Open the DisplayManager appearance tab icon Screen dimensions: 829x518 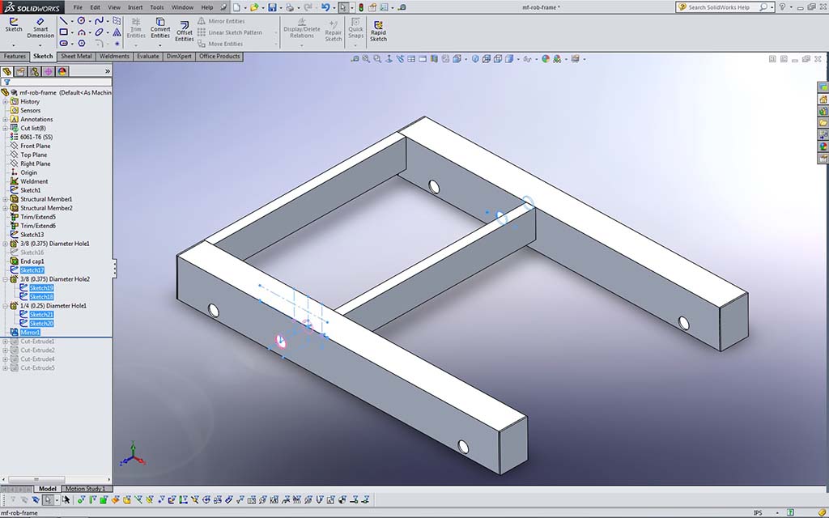coord(62,71)
